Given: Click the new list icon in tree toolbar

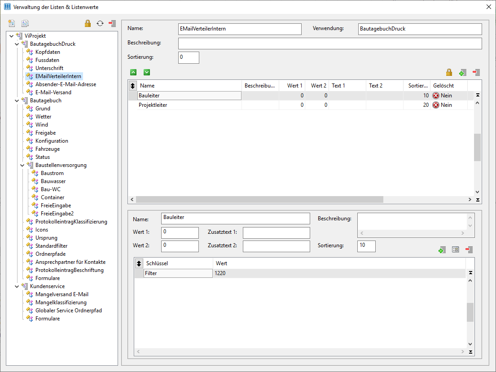Looking at the screenshot, I should coord(12,23).
